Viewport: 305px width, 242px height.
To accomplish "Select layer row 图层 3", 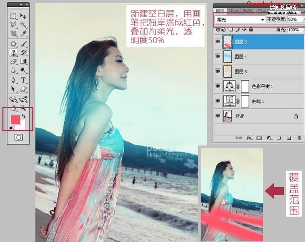I will coord(259,71).
